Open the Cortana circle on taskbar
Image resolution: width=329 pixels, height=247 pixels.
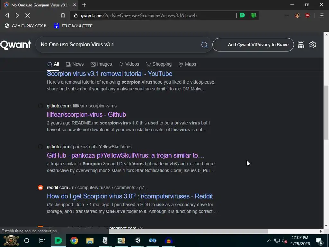[x=27, y=241]
